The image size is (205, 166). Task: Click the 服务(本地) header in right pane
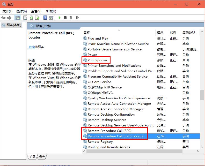(43, 26)
